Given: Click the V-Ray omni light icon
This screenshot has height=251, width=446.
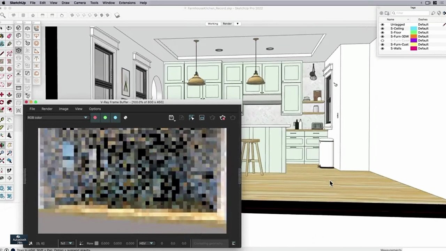Looking at the screenshot, I should [37, 66].
